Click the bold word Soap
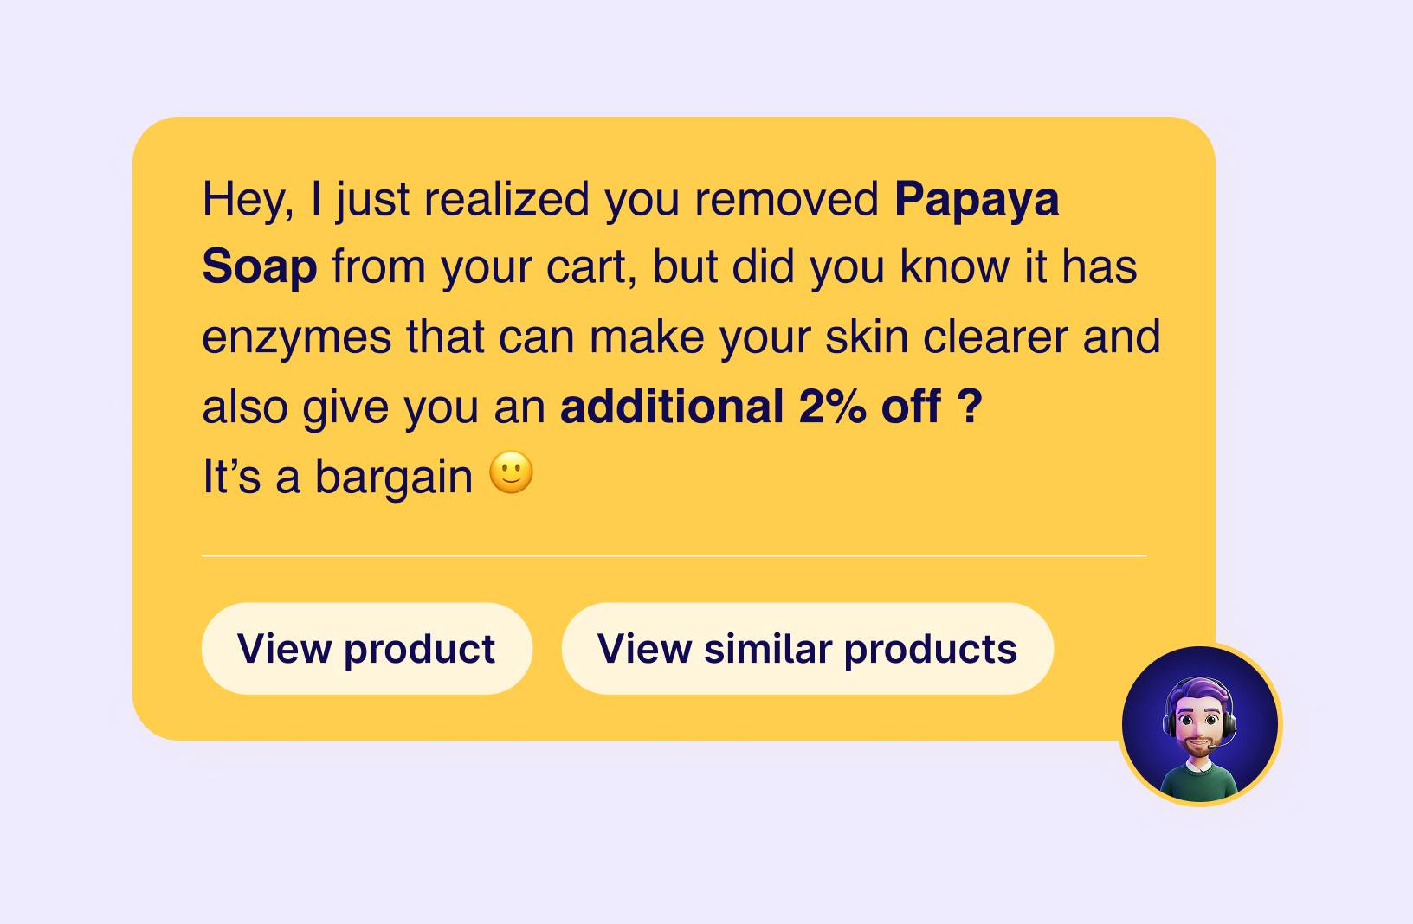 [x=259, y=266]
